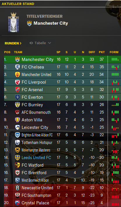Click the Premier League trophy image
Viewport: 121px width, 207px height.
pyautogui.click(x=13, y=22)
